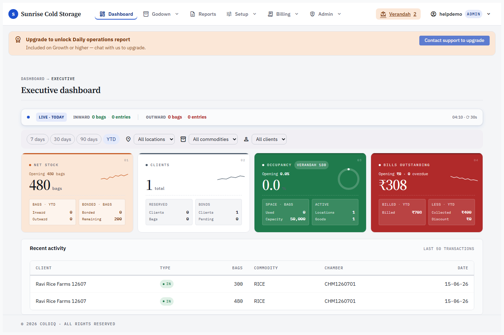Click the Capacity 50,000 value
504x335 pixels.
click(x=297, y=219)
